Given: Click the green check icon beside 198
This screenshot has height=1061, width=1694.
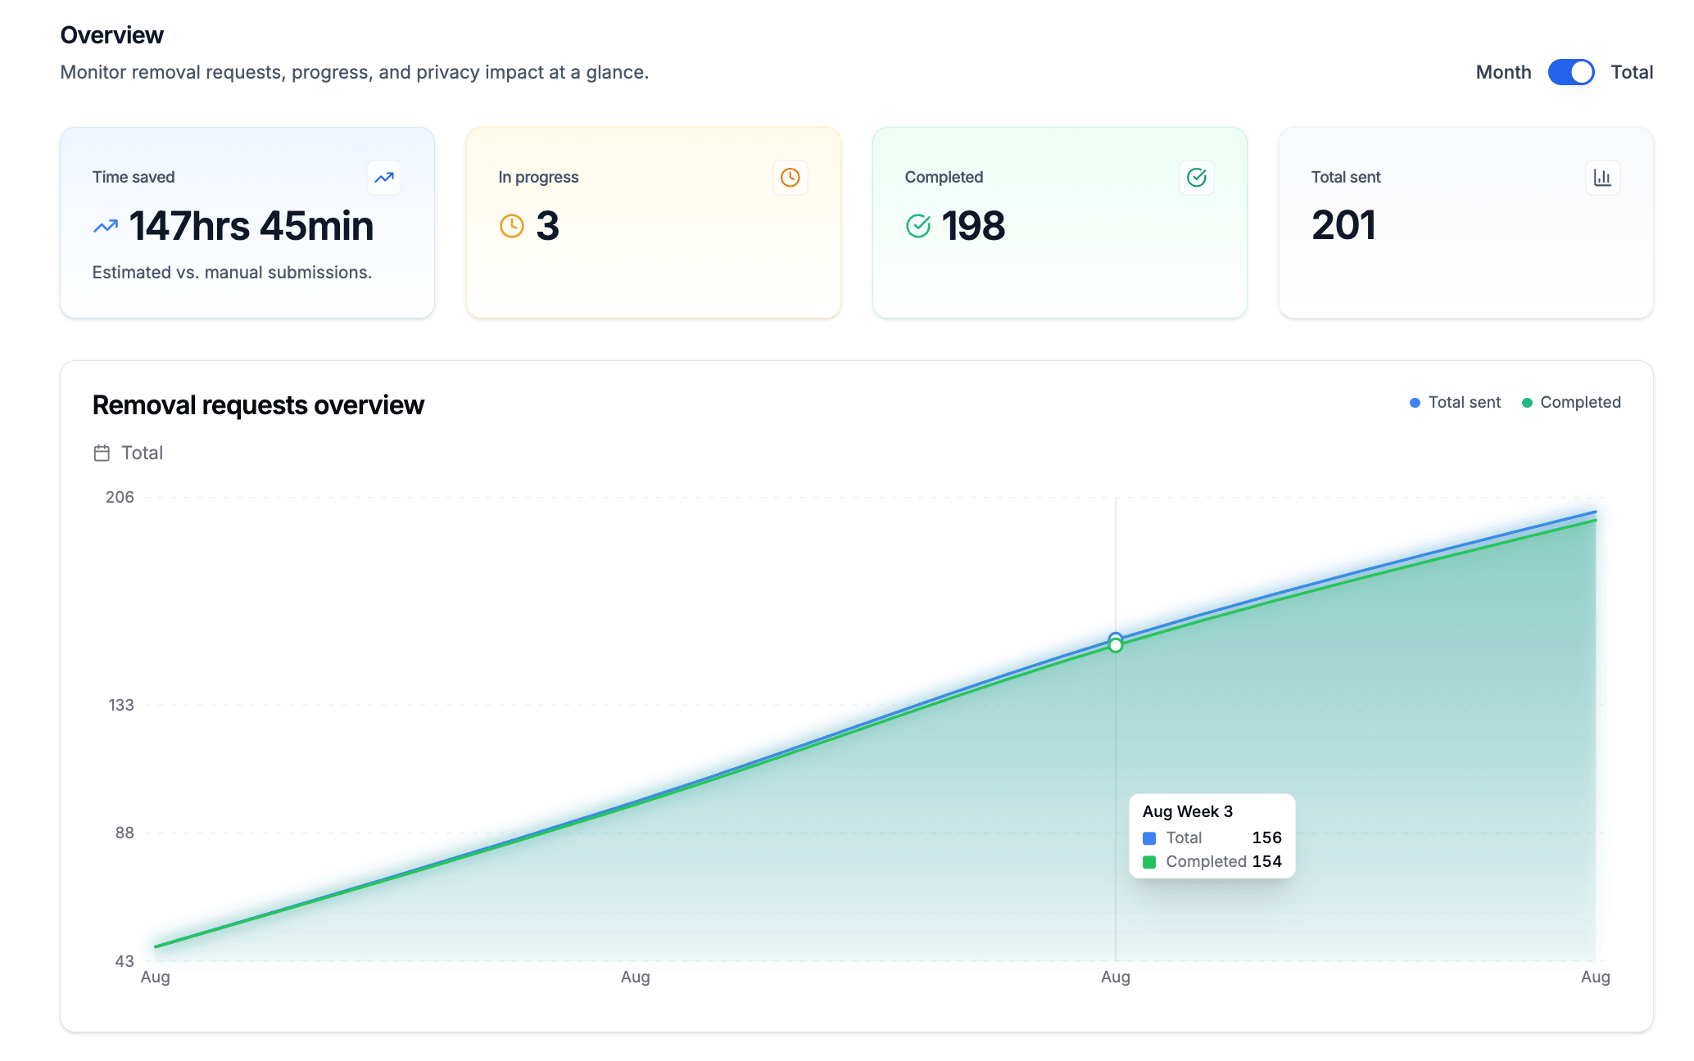Looking at the screenshot, I should (918, 226).
